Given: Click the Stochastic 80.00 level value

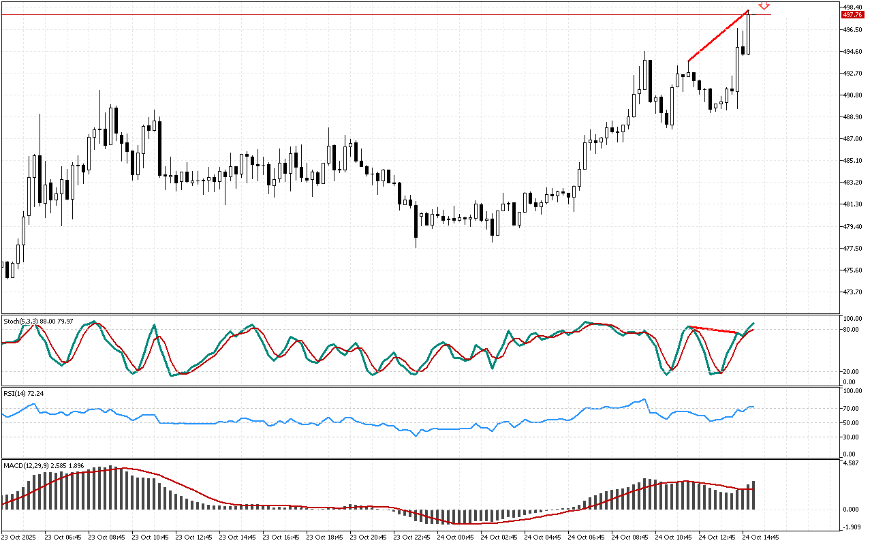Looking at the screenshot, I should (852, 330).
